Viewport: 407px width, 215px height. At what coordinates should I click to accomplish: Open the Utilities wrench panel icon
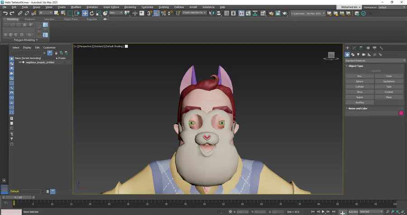pos(381,48)
